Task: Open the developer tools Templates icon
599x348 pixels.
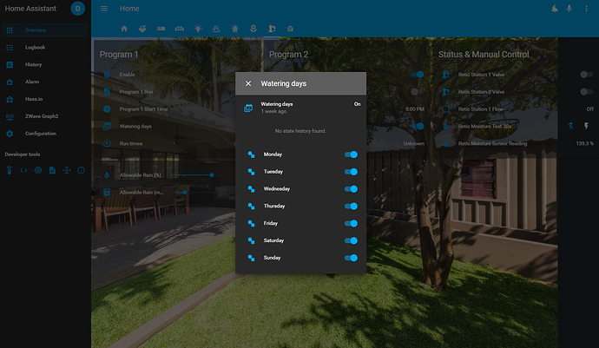Action: [x=23, y=170]
